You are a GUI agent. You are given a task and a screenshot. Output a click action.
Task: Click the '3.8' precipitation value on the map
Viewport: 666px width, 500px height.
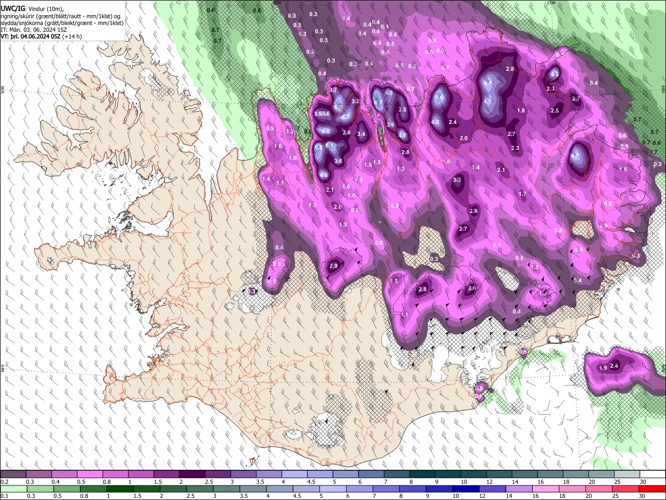(338, 161)
